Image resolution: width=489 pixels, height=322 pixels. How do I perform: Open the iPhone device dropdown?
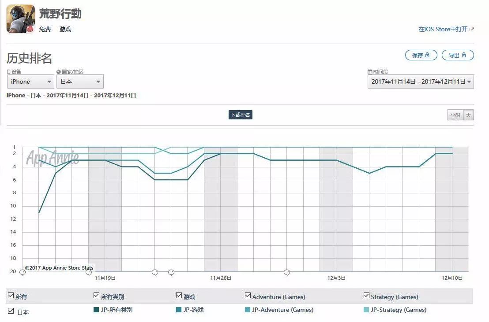[30, 81]
